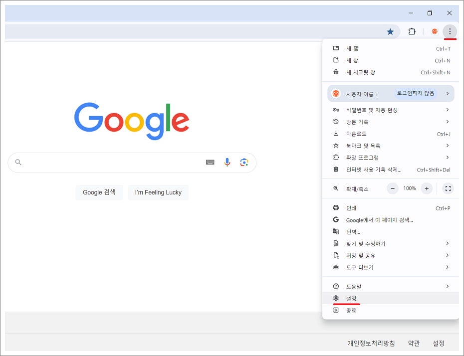Select 종료 to quit Chrome
This screenshot has width=464, height=356.
(x=391, y=310)
